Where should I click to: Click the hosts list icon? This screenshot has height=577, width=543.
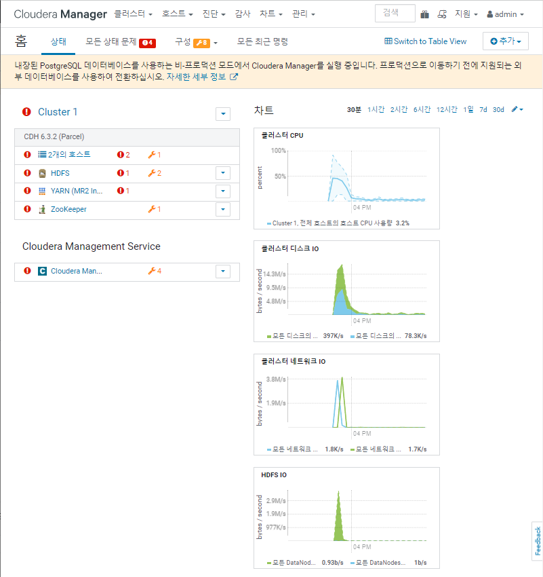(x=42, y=155)
